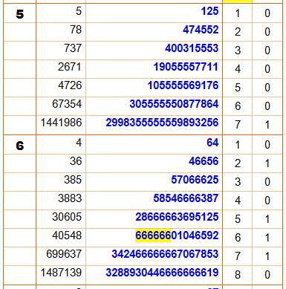
Task: Click base number 30605
Action: click(67, 217)
